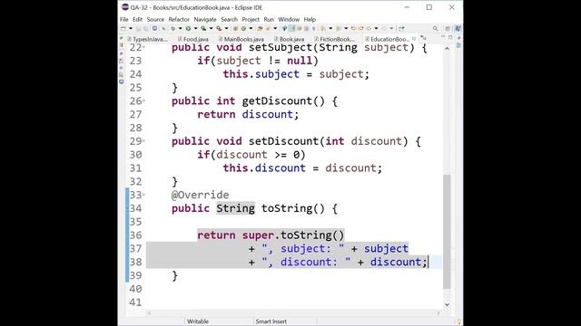581x326 pixels.
Task: Click the toolbar Search magnifier icon
Action: click(x=436, y=28)
